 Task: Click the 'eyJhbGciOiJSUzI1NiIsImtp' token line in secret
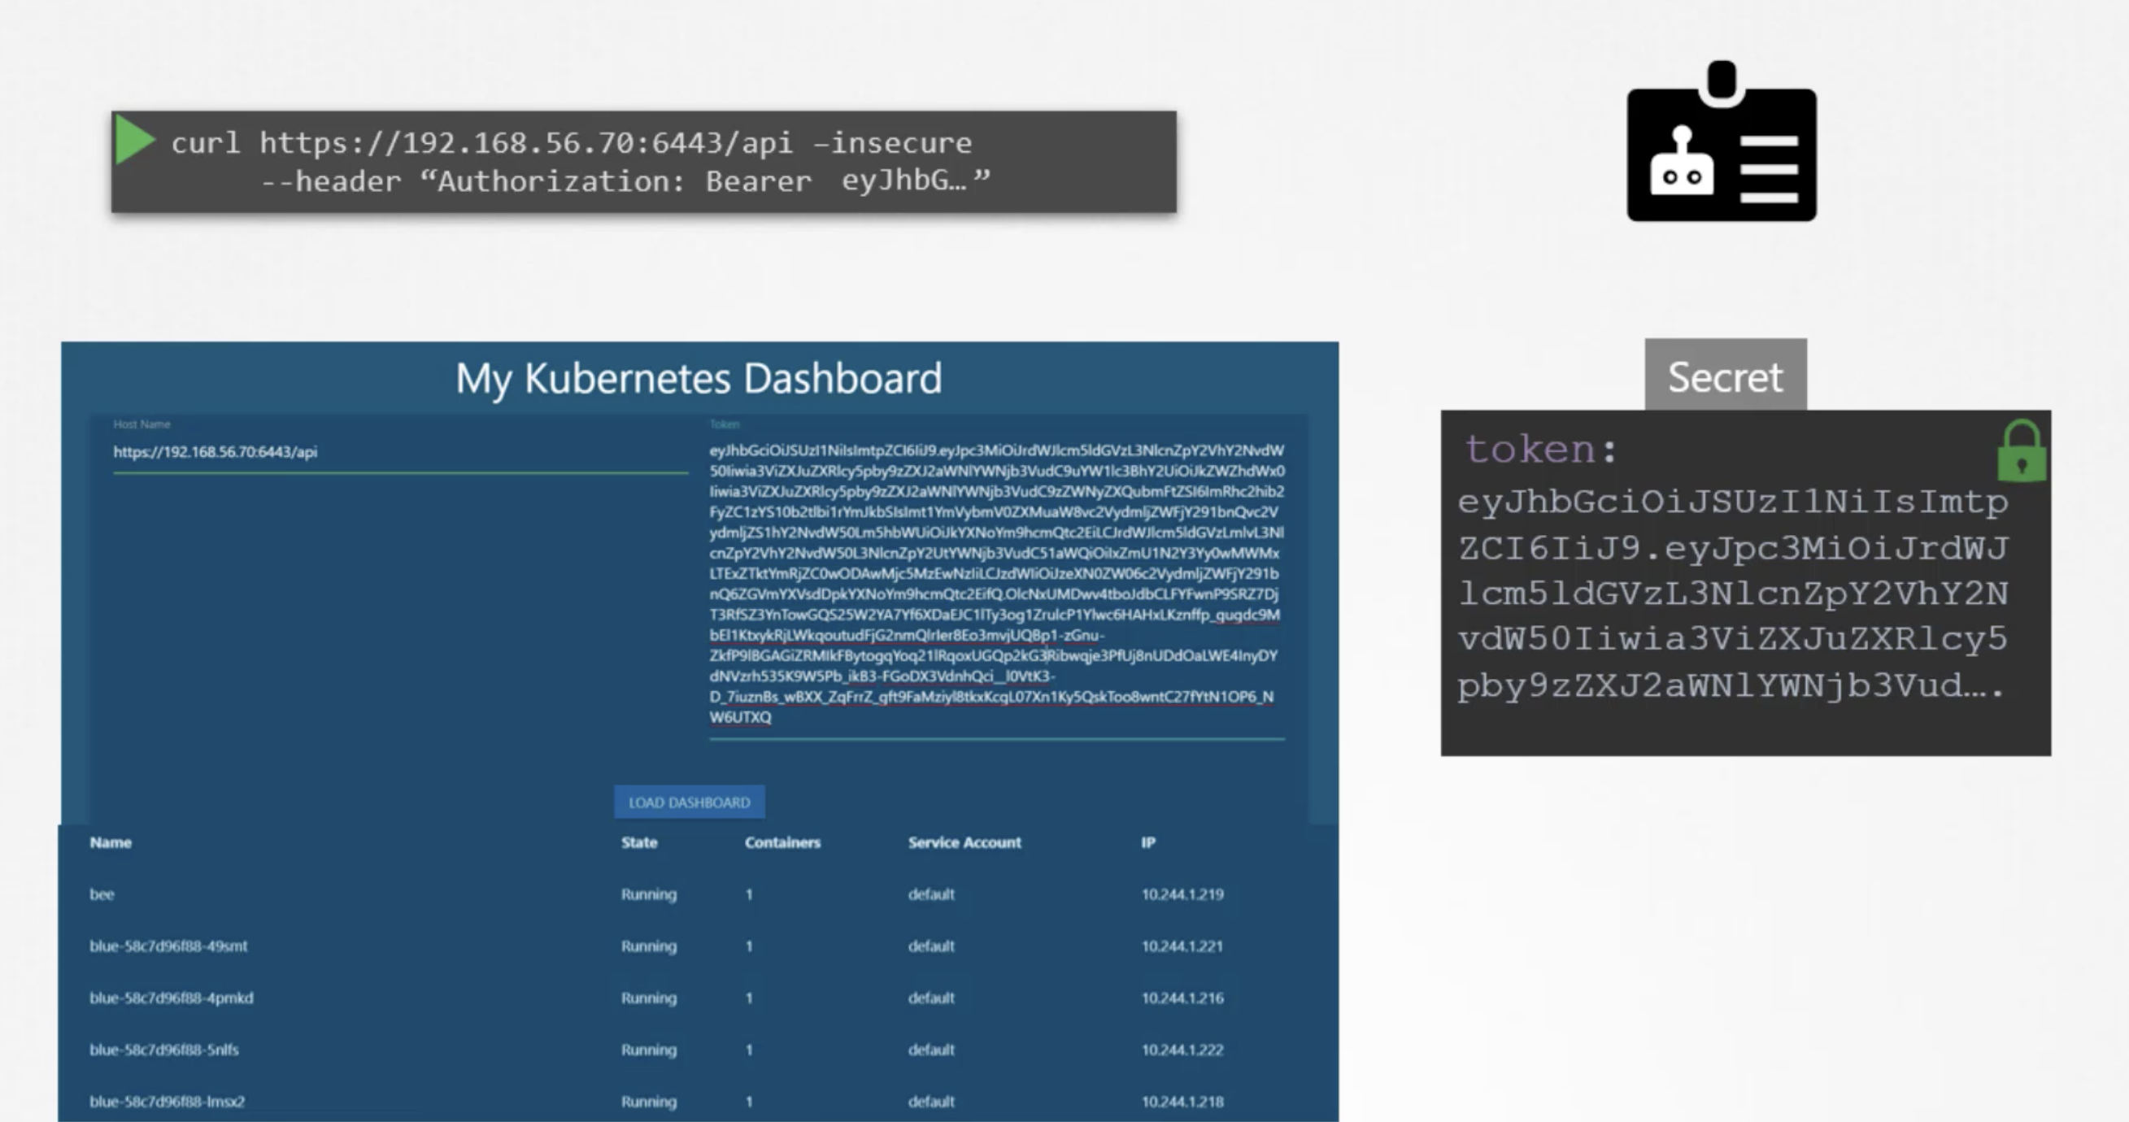(x=1732, y=502)
